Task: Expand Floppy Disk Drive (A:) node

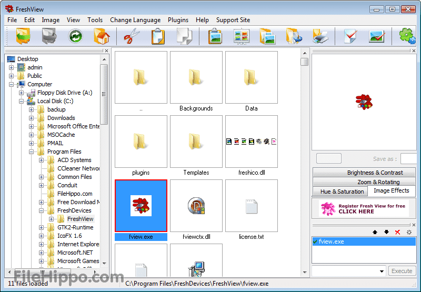Action: point(21,93)
